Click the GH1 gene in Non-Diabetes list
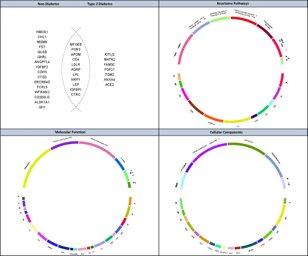The height and width of the screenshot is (256, 308). click(42, 107)
